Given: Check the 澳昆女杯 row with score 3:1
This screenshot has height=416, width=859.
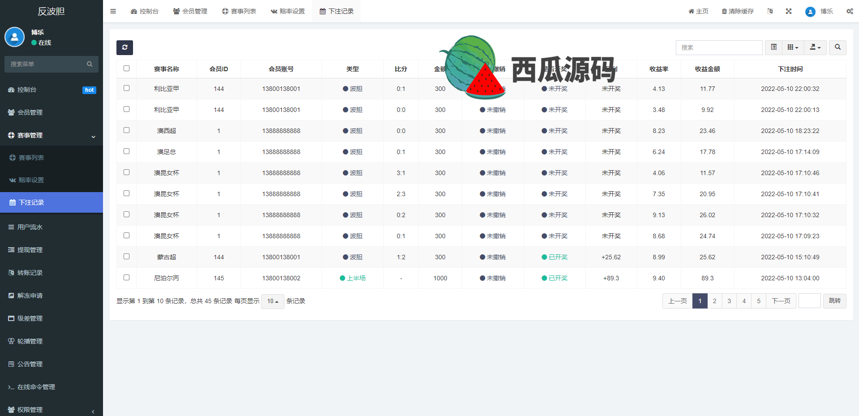Looking at the screenshot, I should (126, 172).
